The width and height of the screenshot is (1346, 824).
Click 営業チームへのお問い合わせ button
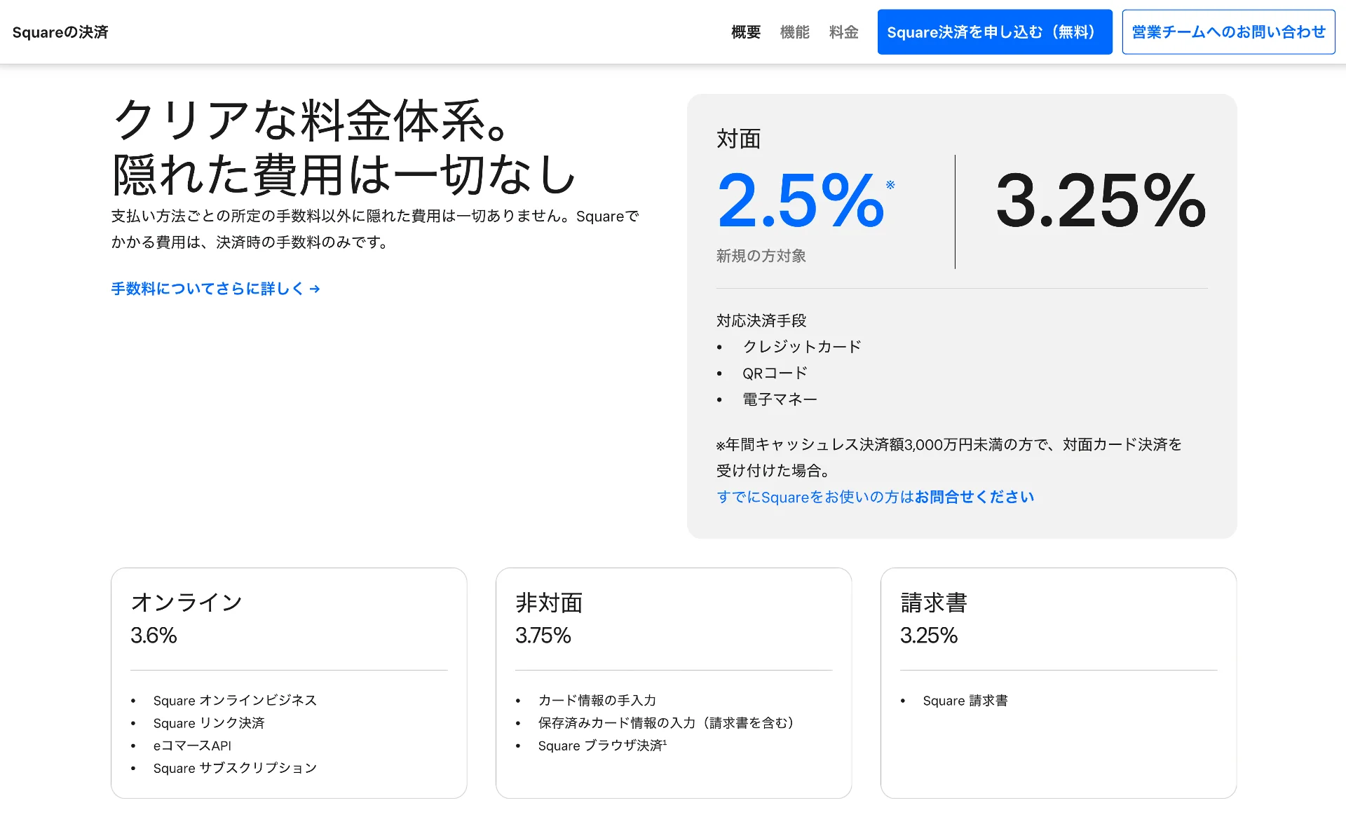coord(1228,32)
